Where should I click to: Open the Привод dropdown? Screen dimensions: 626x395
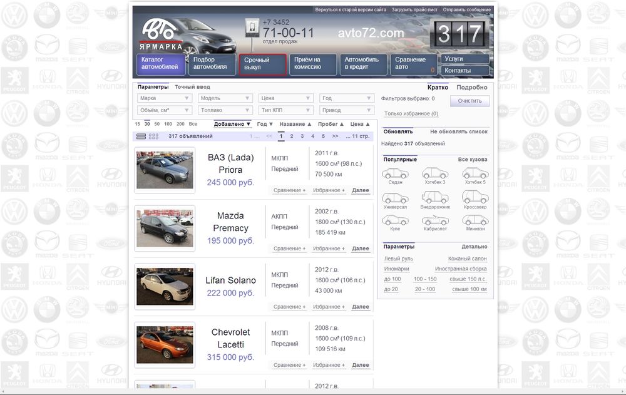click(347, 110)
